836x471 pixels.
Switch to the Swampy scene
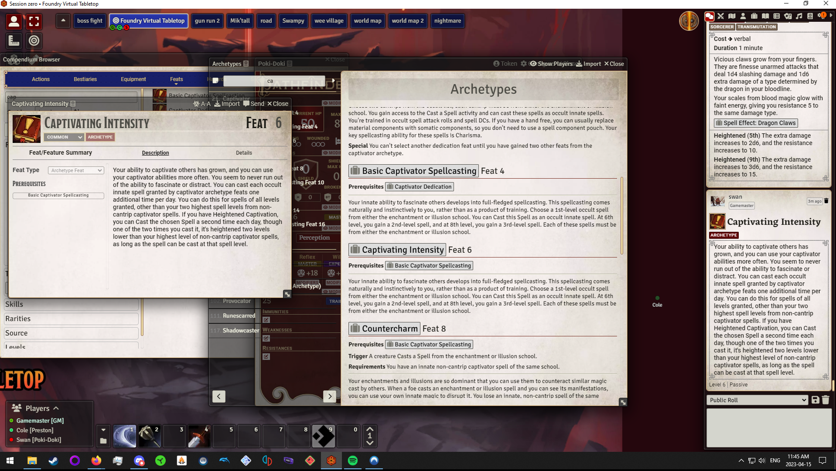point(293,20)
